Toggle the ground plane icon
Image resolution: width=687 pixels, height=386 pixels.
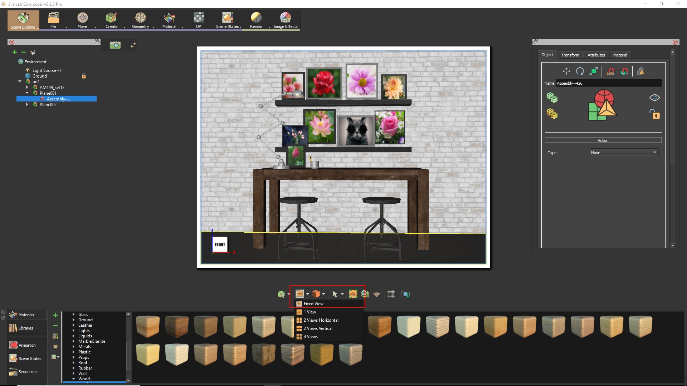click(376, 294)
